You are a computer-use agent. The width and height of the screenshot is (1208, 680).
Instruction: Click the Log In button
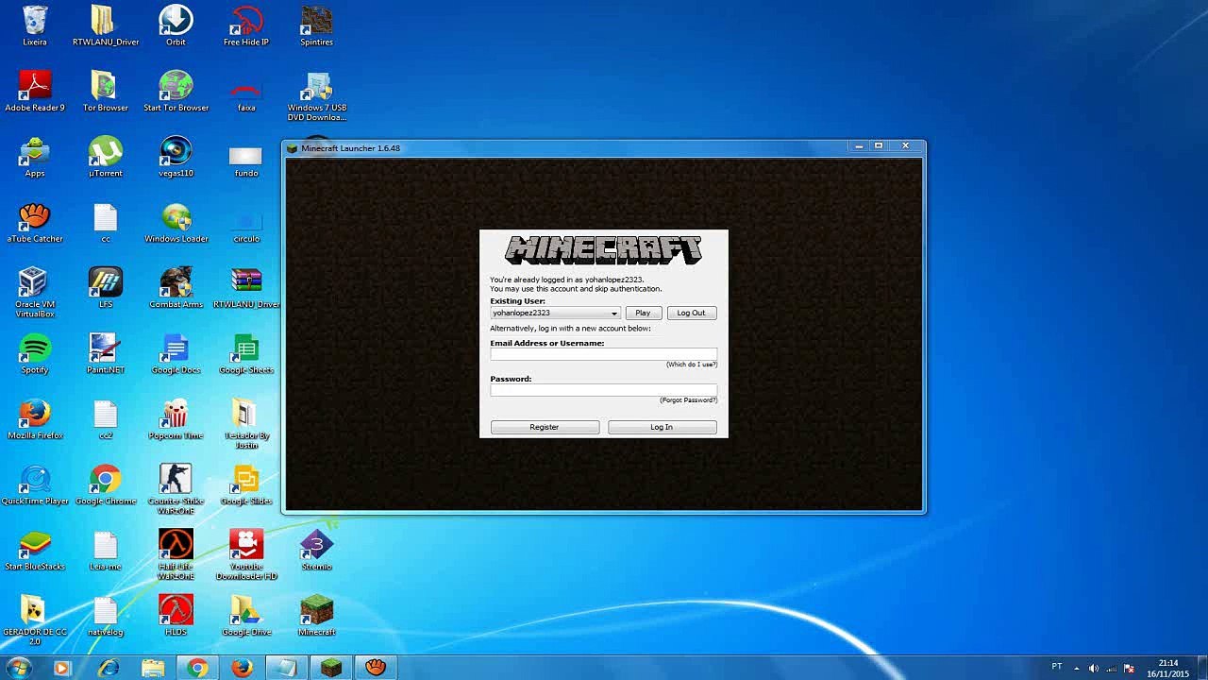point(662,427)
